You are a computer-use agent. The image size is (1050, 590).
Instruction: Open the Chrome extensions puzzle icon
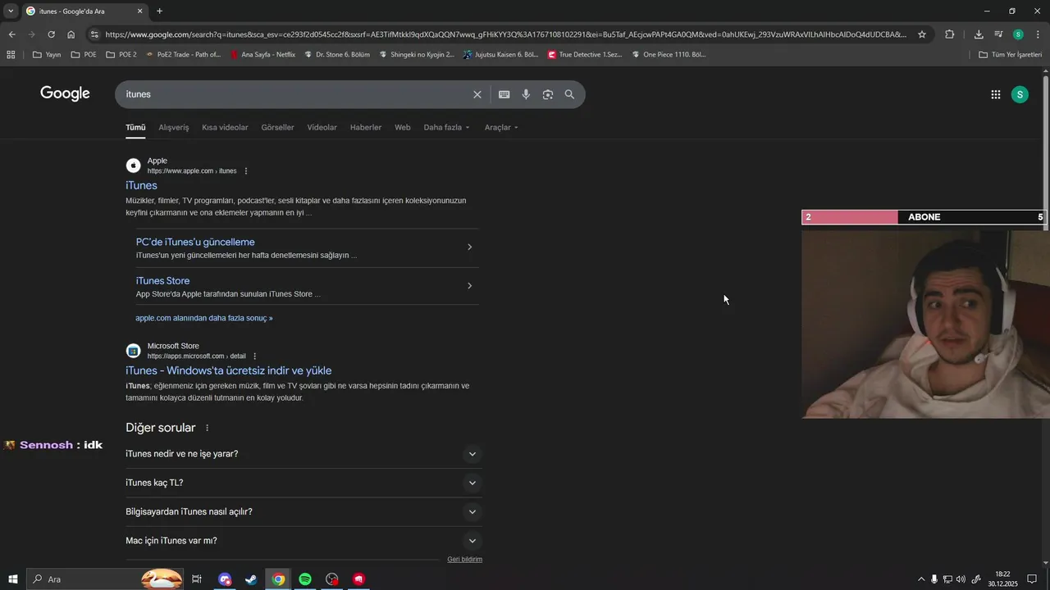click(x=949, y=34)
